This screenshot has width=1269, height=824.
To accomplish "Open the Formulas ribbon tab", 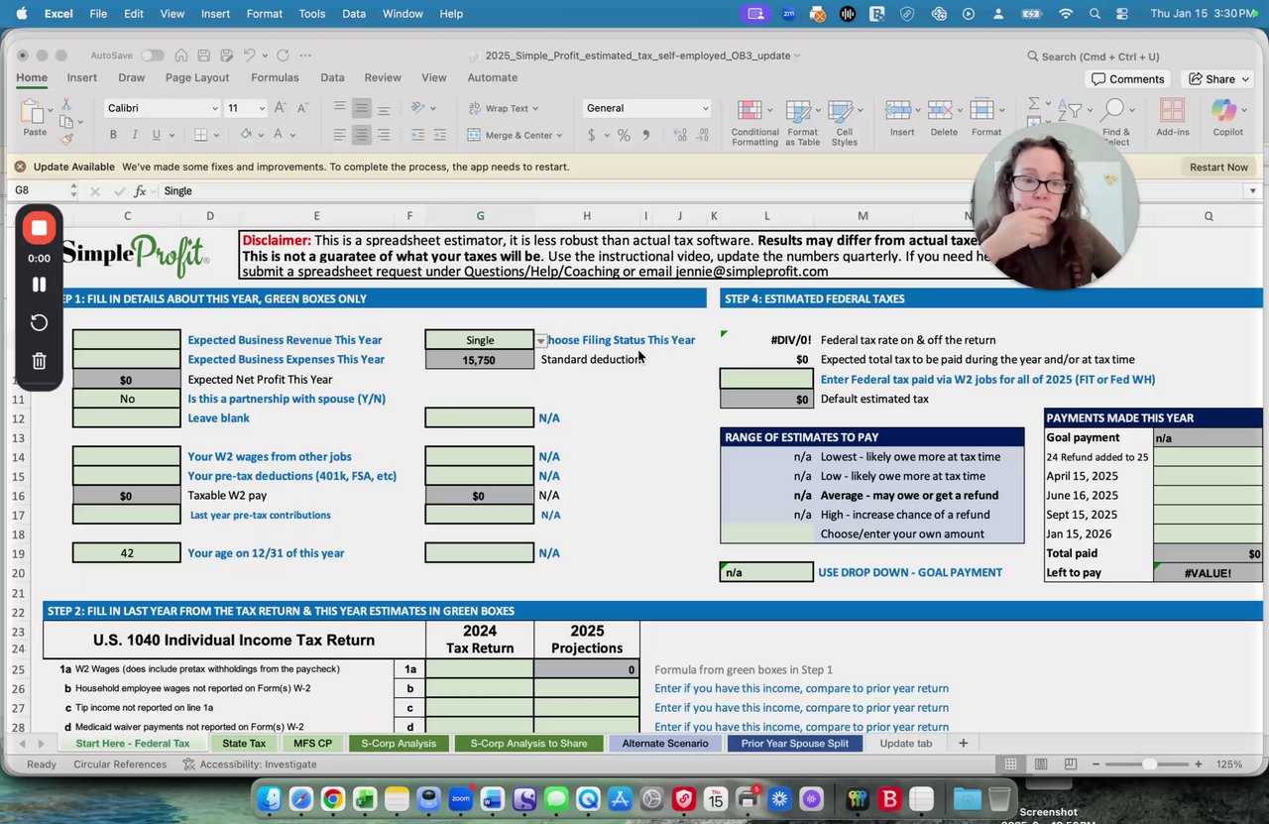I will coord(275,77).
